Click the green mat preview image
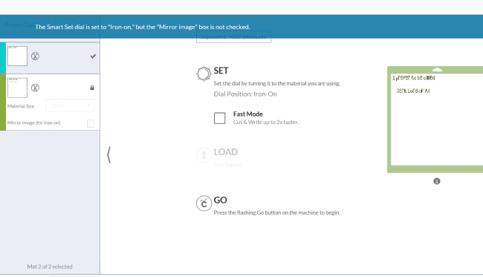This screenshot has height=277, width=483. tap(435, 120)
